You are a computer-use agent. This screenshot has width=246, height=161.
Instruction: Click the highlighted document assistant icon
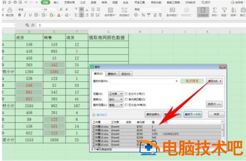203,12
